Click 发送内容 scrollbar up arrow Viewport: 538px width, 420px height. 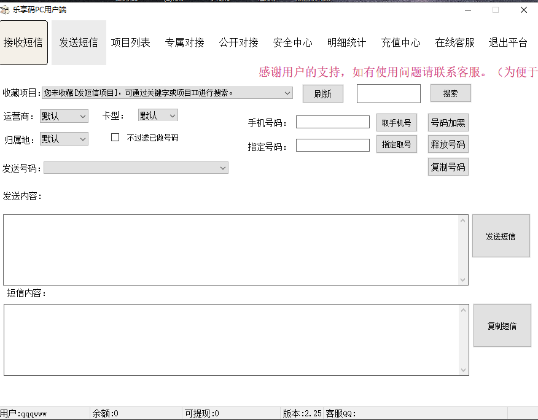[x=462, y=220]
